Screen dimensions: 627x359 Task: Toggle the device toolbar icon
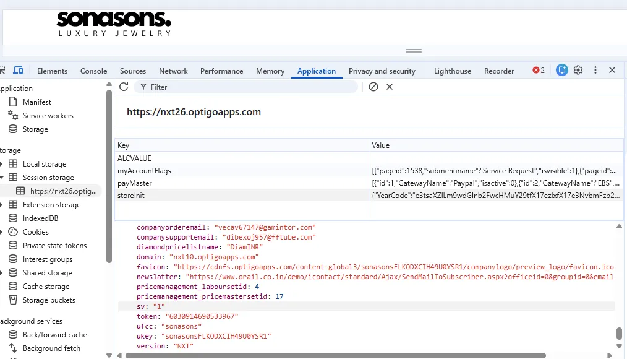18,71
